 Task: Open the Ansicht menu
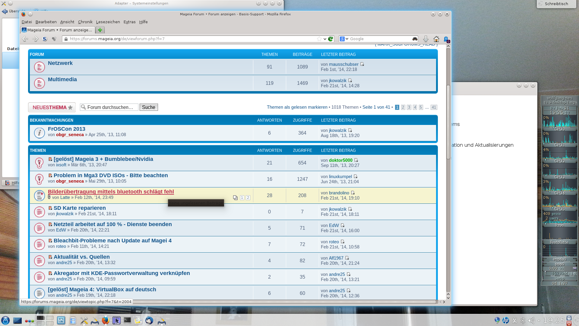67,22
